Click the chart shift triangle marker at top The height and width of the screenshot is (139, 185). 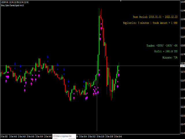coord(121,1)
